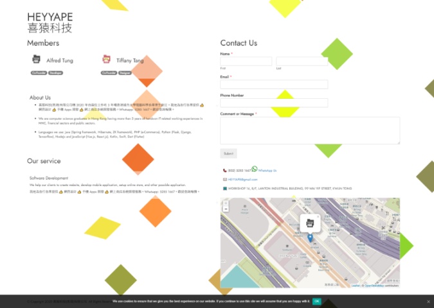The width and height of the screenshot is (434, 308).
Task: Click the Comment or Message textarea
Action: (310, 130)
